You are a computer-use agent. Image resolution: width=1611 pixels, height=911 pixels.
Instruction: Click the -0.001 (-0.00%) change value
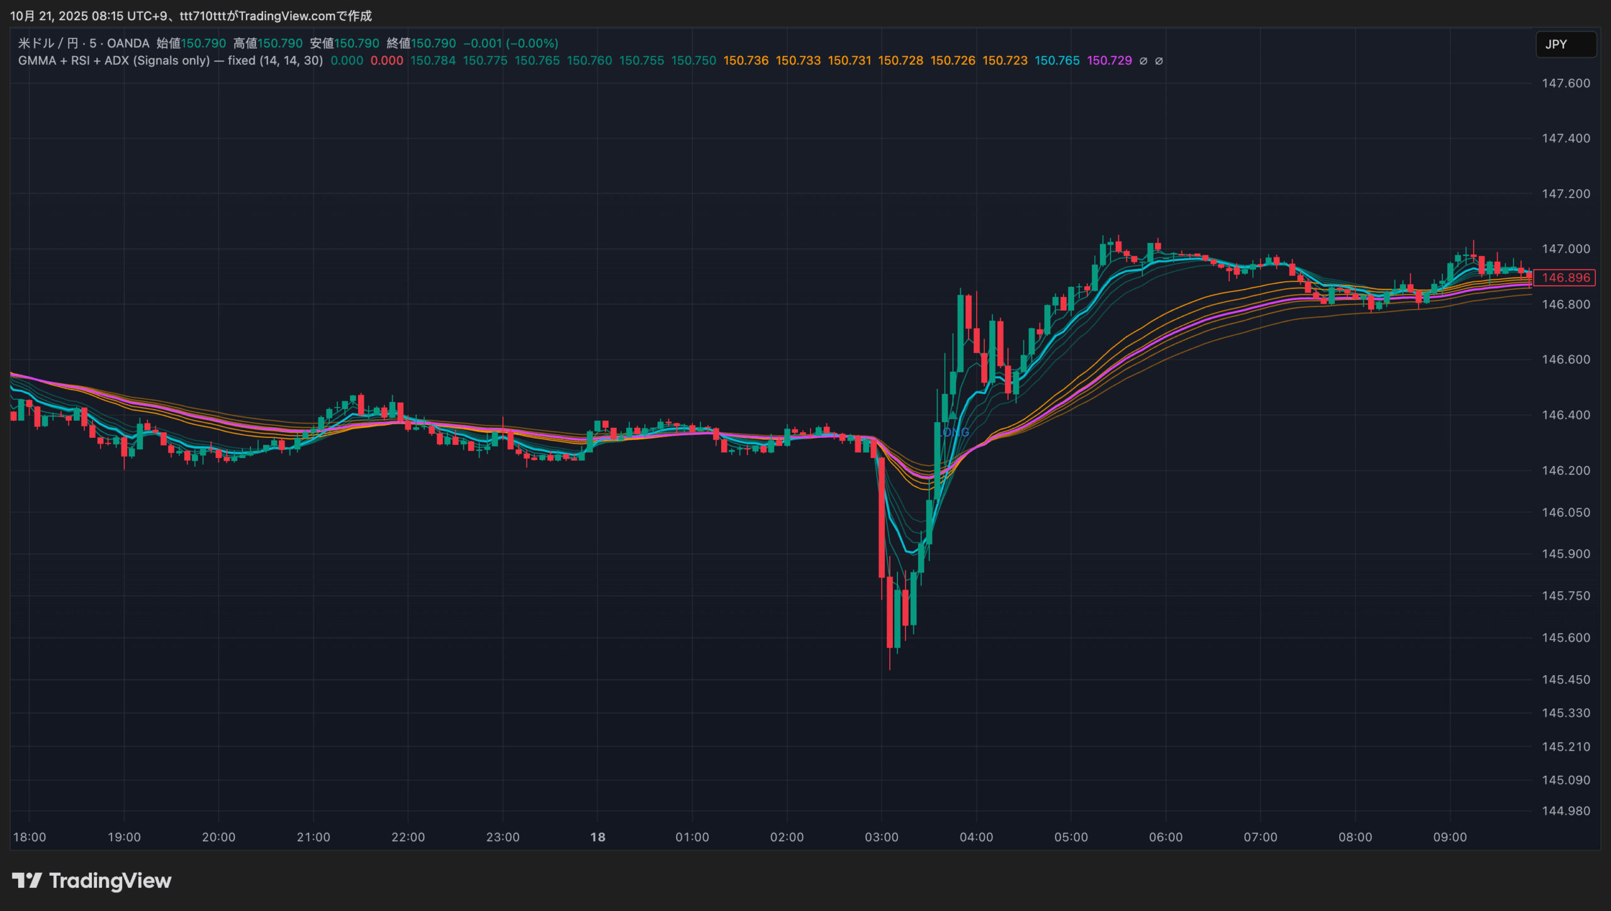510,43
